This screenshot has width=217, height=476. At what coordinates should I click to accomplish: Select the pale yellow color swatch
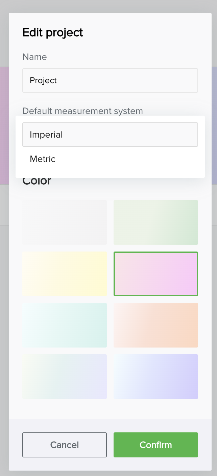coord(65,274)
